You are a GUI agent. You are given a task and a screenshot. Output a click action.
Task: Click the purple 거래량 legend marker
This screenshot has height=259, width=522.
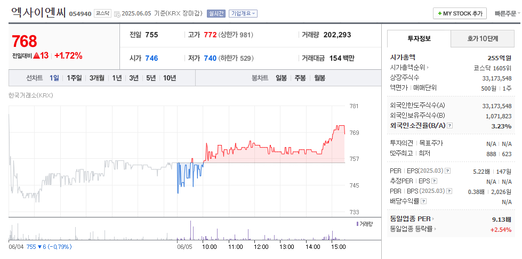(x=357, y=224)
